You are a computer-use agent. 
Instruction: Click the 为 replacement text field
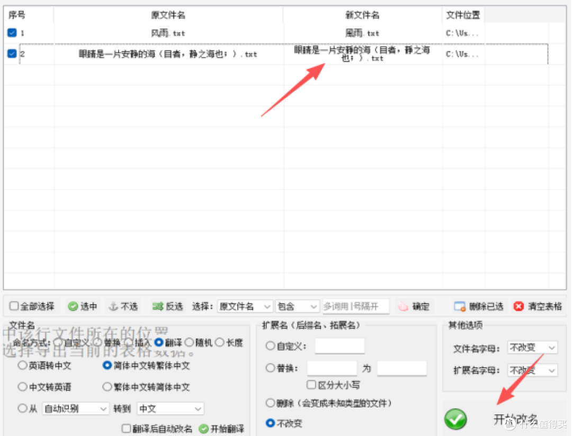coord(401,368)
